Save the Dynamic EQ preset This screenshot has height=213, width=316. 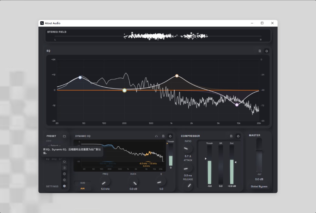pos(163,136)
